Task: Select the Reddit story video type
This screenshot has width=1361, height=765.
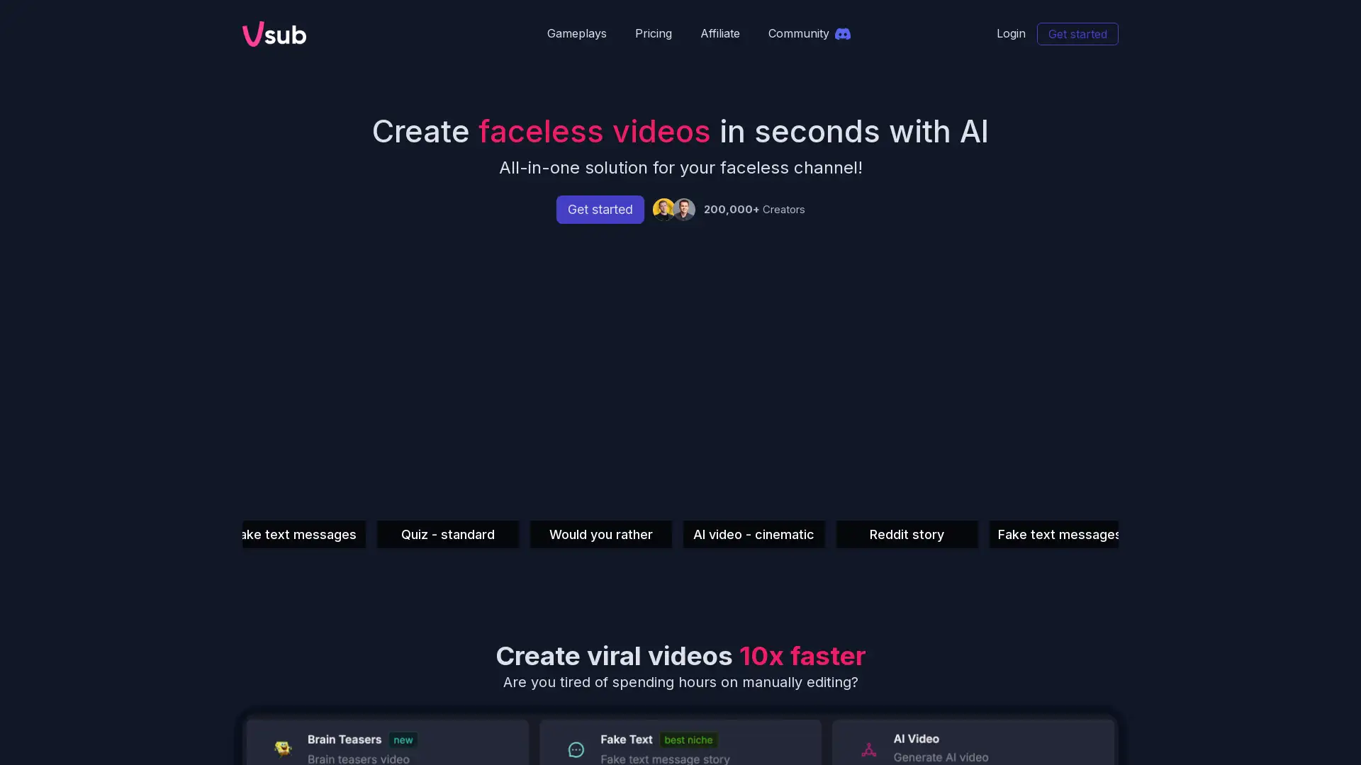Action: tap(907, 534)
